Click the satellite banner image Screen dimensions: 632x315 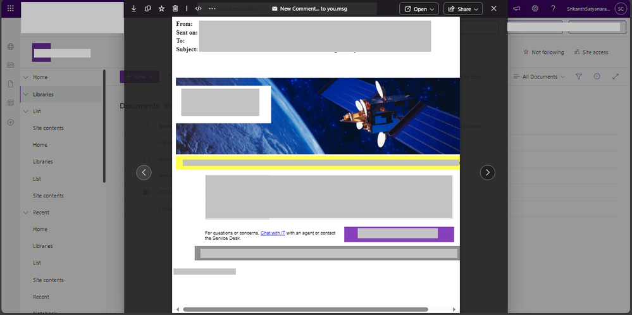coord(318,116)
